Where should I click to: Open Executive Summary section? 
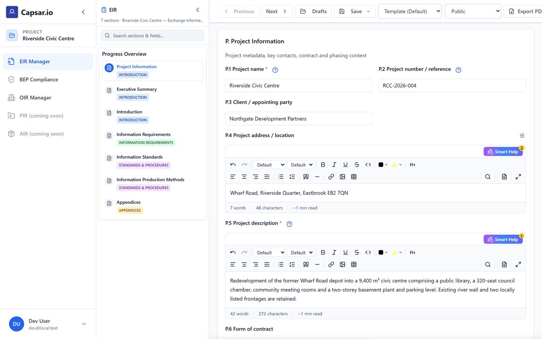[153, 93]
